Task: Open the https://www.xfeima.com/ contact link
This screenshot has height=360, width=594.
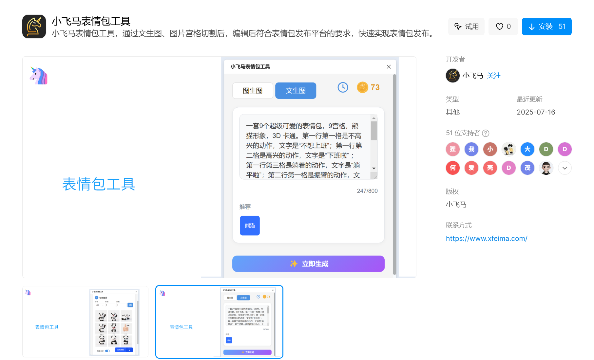Action: [487, 238]
